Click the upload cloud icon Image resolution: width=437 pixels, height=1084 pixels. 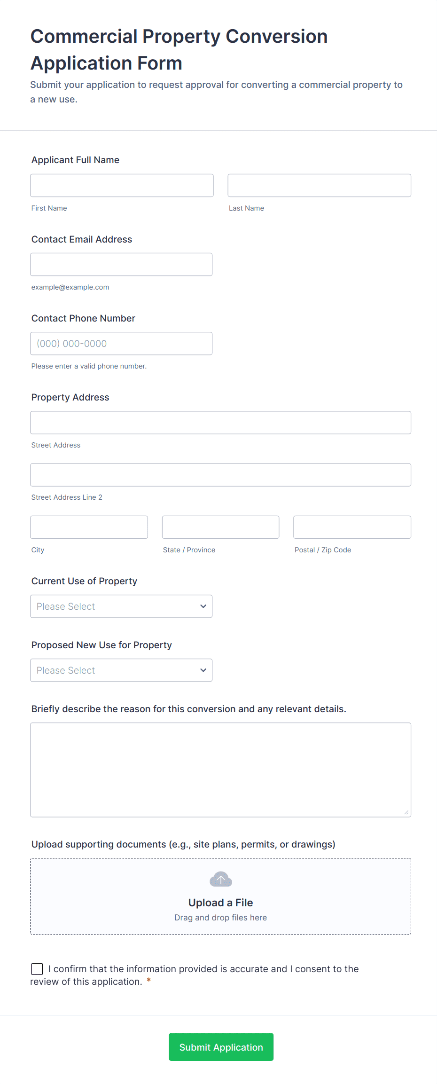click(220, 879)
